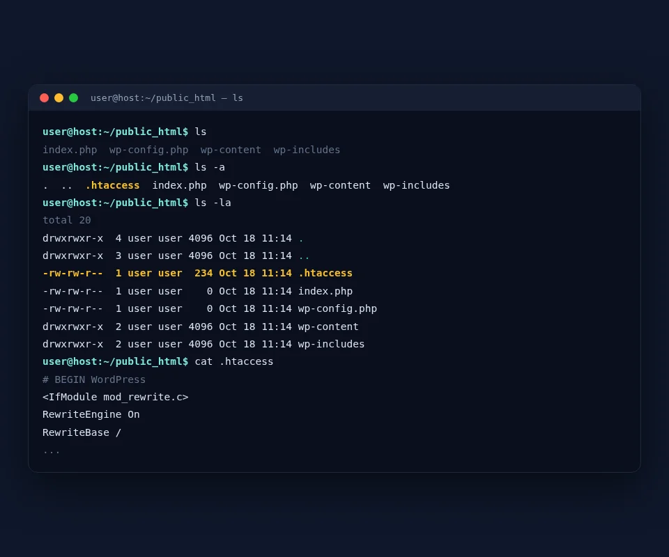Click "wp-content" in the ls -a output line
Screen dimensions: 669x557
pyautogui.click(x=341, y=185)
